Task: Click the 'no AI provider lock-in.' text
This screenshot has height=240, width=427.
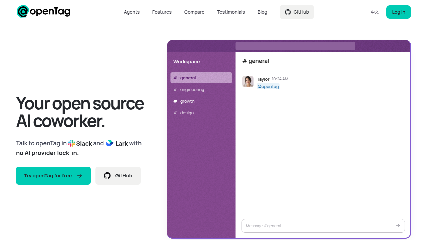Action: [x=47, y=153]
